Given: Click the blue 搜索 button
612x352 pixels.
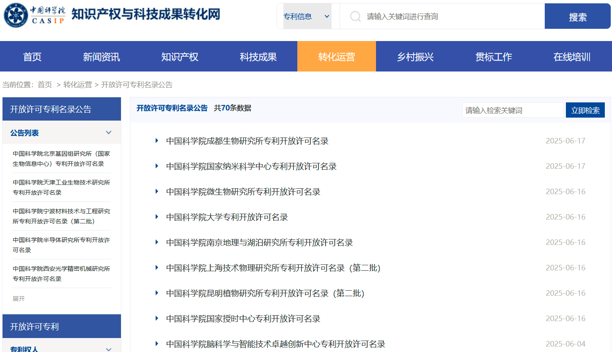Looking at the screenshot, I should pos(578,16).
